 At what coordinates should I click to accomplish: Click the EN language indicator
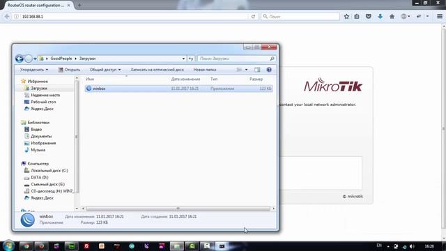(x=379, y=245)
